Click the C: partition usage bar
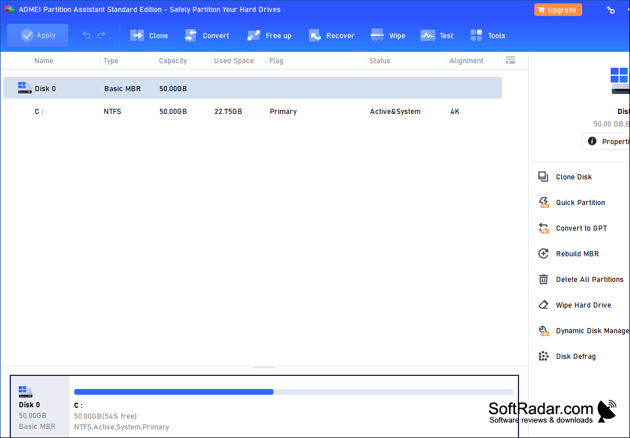The height and width of the screenshot is (438, 630). coord(294,392)
